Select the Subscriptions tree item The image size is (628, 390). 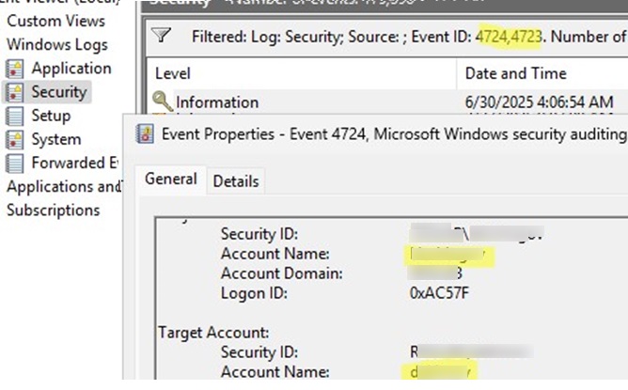54,211
